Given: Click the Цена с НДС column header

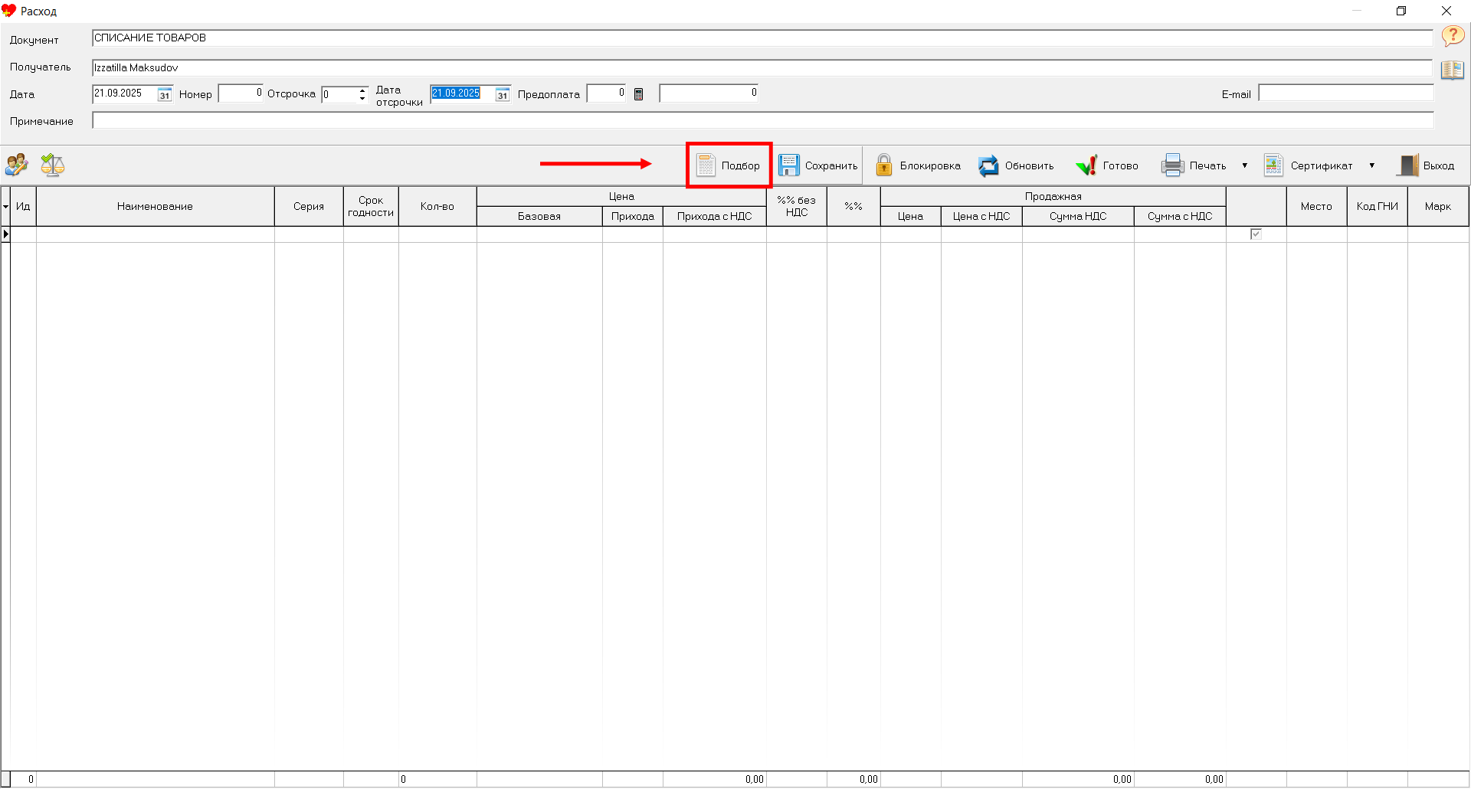Looking at the screenshot, I should point(981,216).
